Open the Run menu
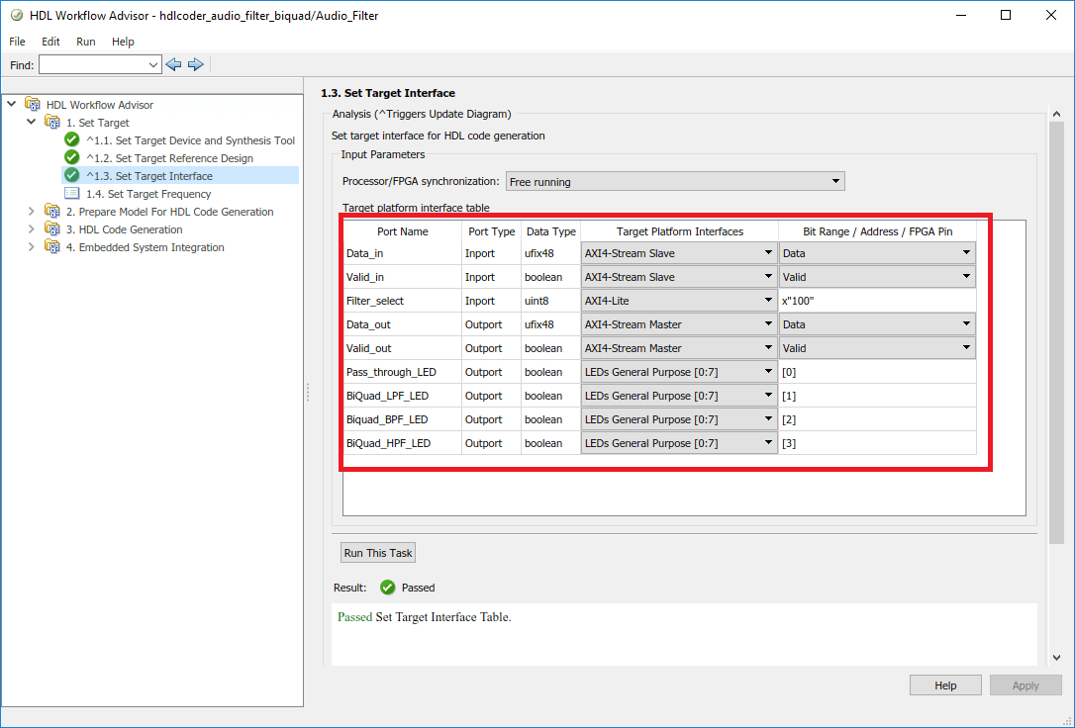Screen dimensions: 1075x728 (x=86, y=42)
